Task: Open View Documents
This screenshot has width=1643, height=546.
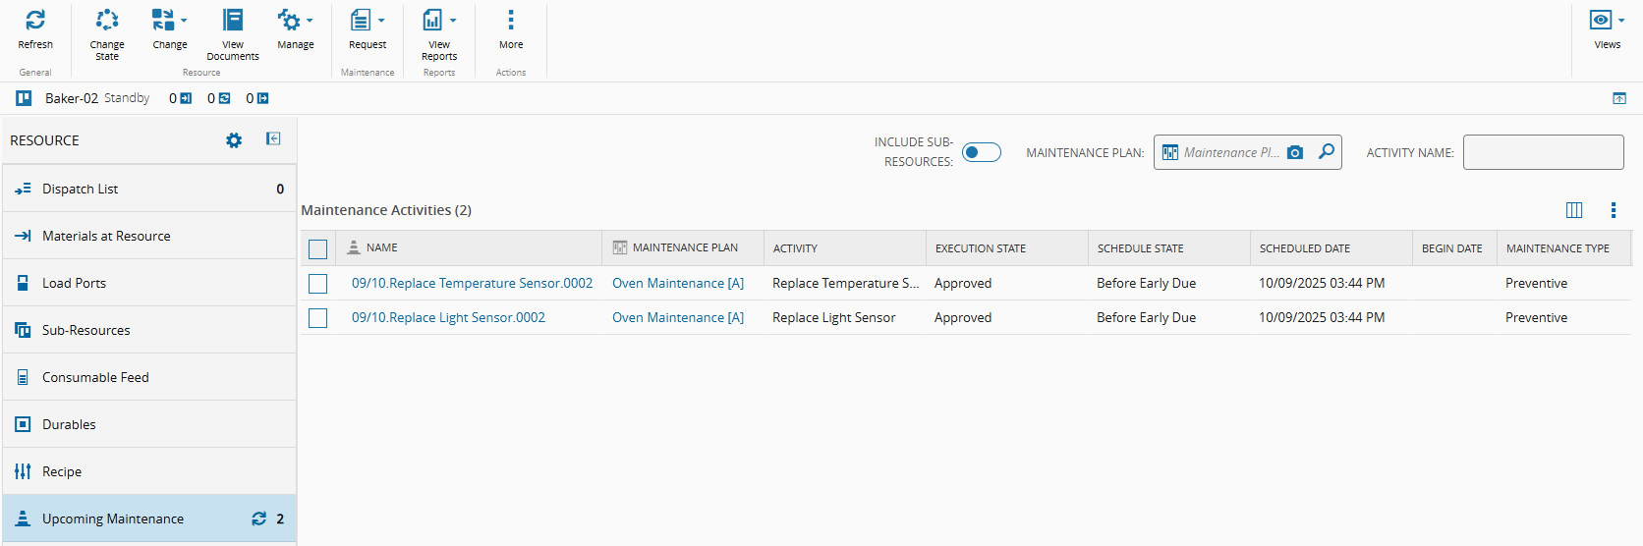Action: (233, 34)
